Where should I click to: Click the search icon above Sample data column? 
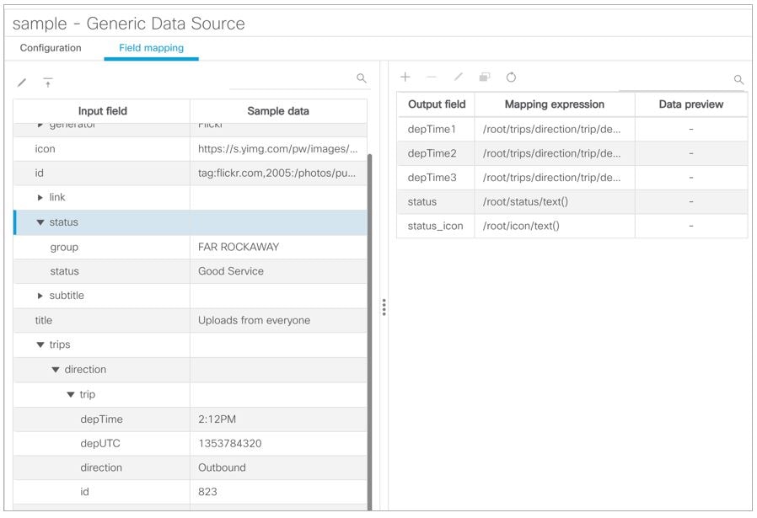point(362,78)
